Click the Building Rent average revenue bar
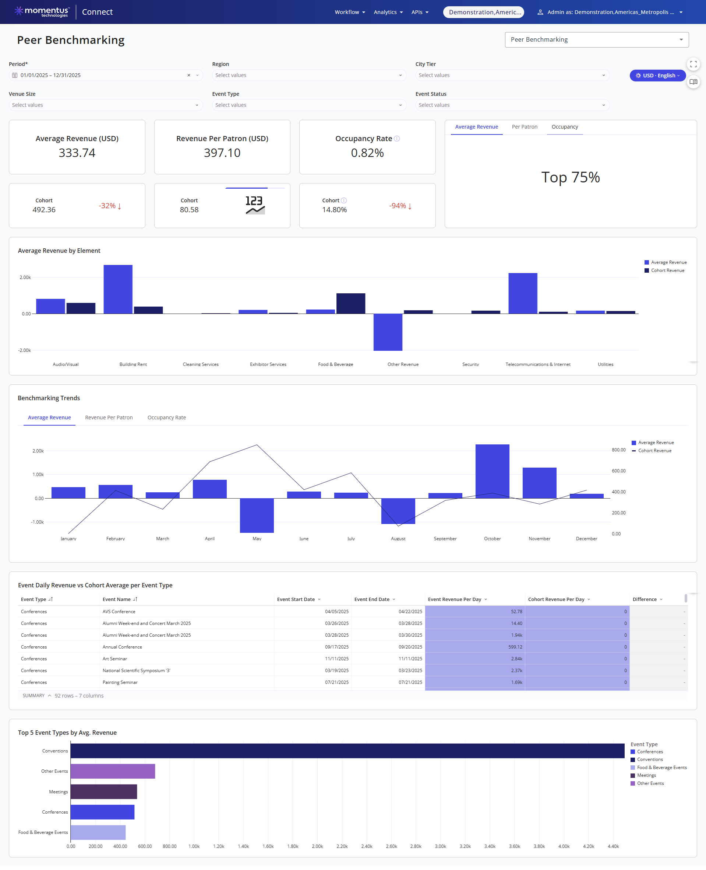Screen dimensions: 706x870 [118, 289]
